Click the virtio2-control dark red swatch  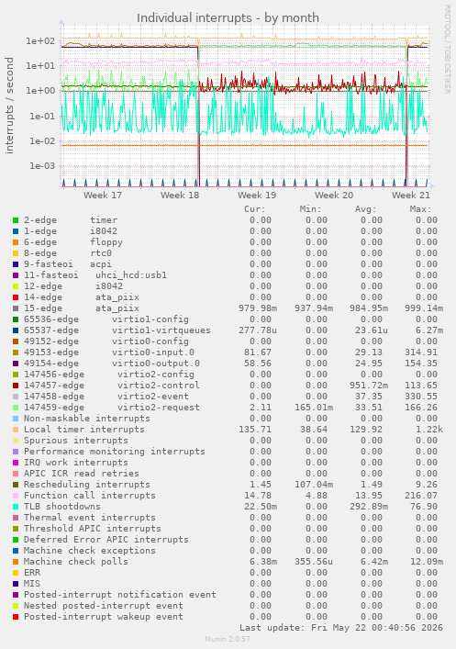pos(16,386)
